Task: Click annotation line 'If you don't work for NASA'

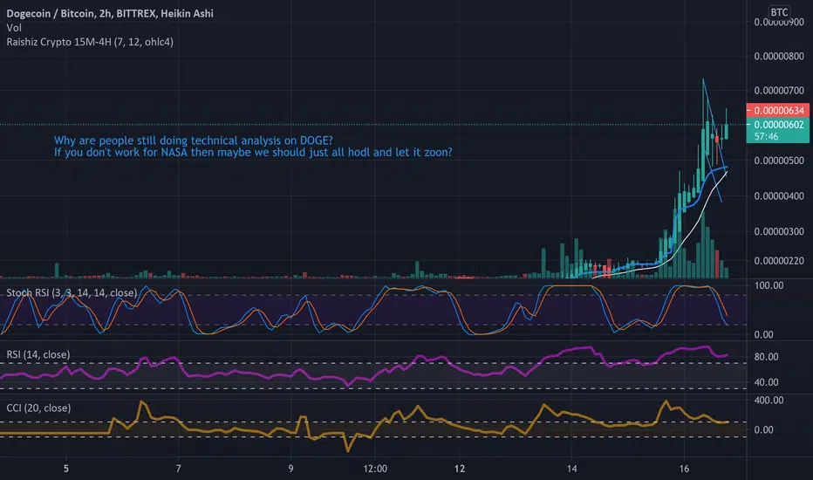Action: (253, 153)
